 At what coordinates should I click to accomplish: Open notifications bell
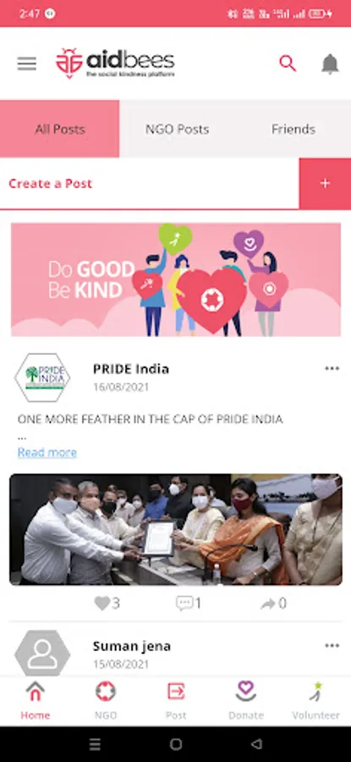(x=330, y=63)
